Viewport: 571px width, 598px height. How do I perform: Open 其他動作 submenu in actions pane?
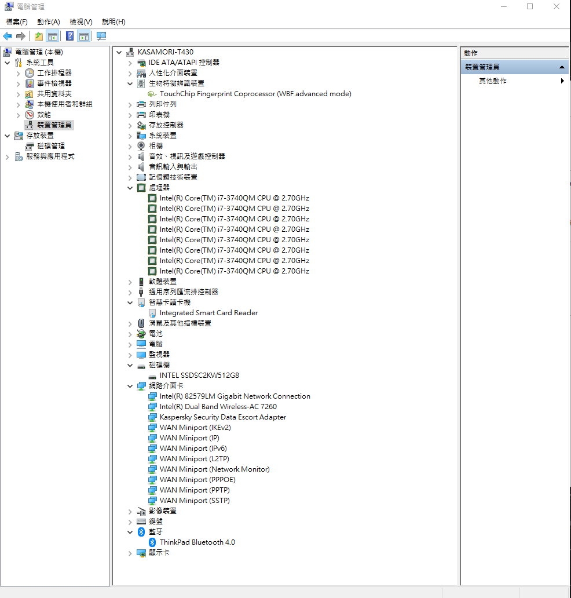click(x=515, y=81)
